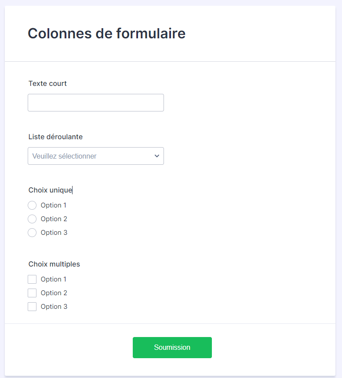Viewport: 342px width, 378px height.
Task: Click the dropdown chevron arrow icon
Action: [156, 156]
